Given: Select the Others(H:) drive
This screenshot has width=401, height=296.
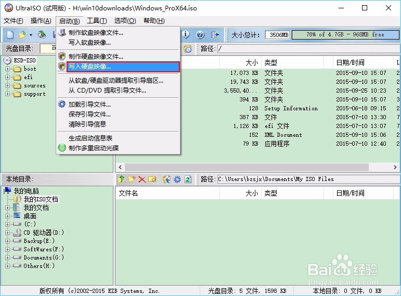Looking at the screenshot, I should click(x=39, y=266).
